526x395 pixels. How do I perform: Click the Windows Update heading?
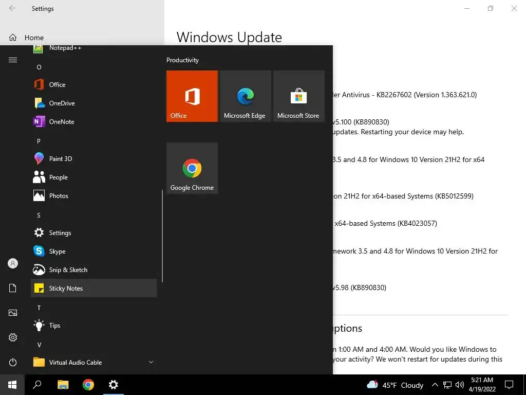pyautogui.click(x=229, y=37)
